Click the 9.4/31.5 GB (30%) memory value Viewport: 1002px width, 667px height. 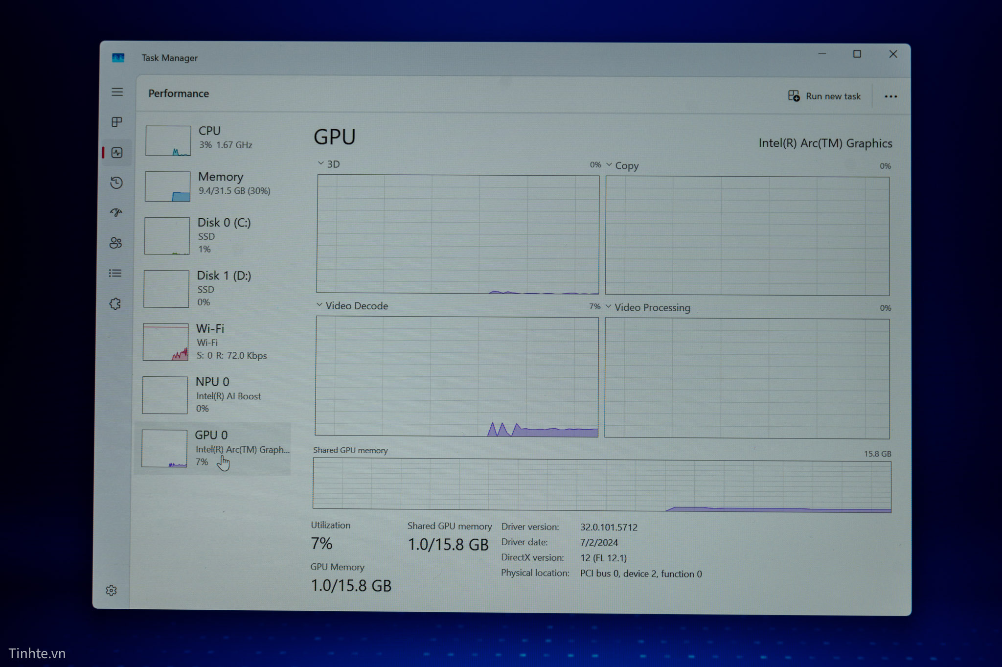click(234, 191)
